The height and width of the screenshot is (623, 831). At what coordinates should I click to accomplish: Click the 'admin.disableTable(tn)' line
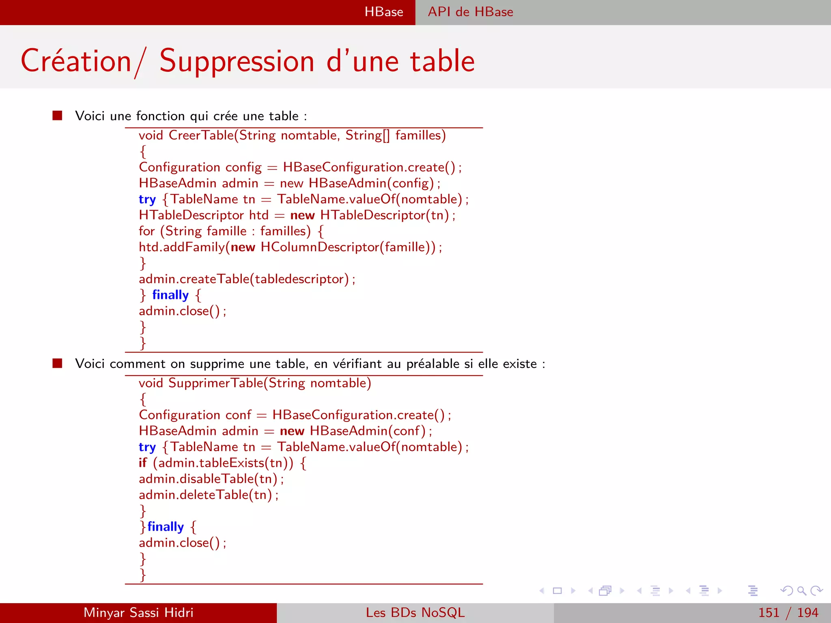pos(211,479)
